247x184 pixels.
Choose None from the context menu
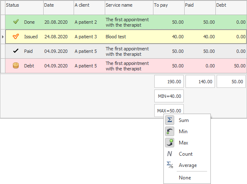point(187,177)
